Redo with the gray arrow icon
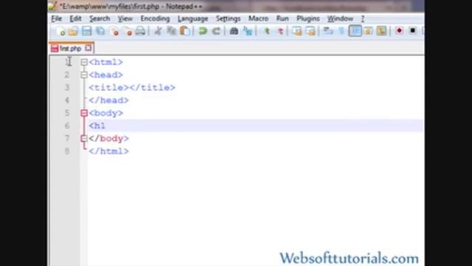Viewport: 472px width, 266px height. [216, 31]
